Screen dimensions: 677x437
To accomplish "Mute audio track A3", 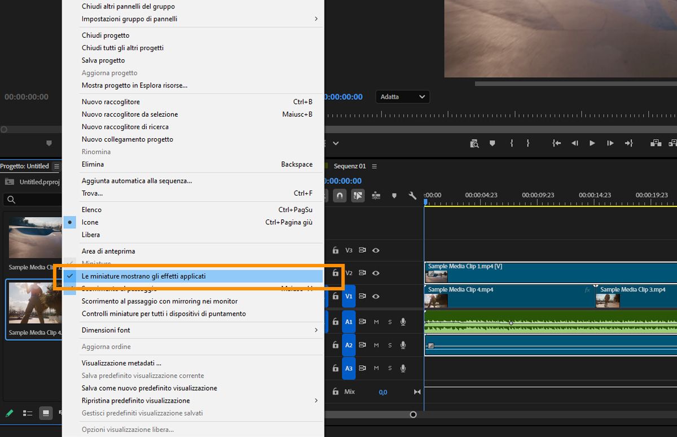I will click(376, 368).
